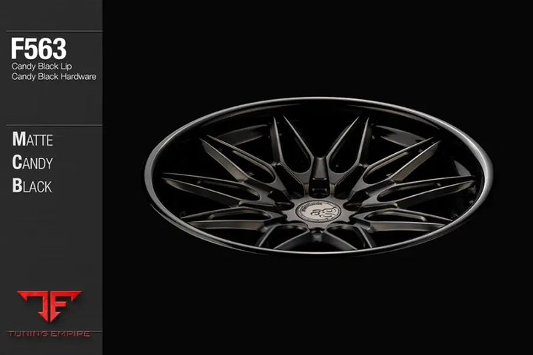533x355 pixels.
Task: Click the TUNING EMPIRE wordmark text
Action: [x=49, y=334]
